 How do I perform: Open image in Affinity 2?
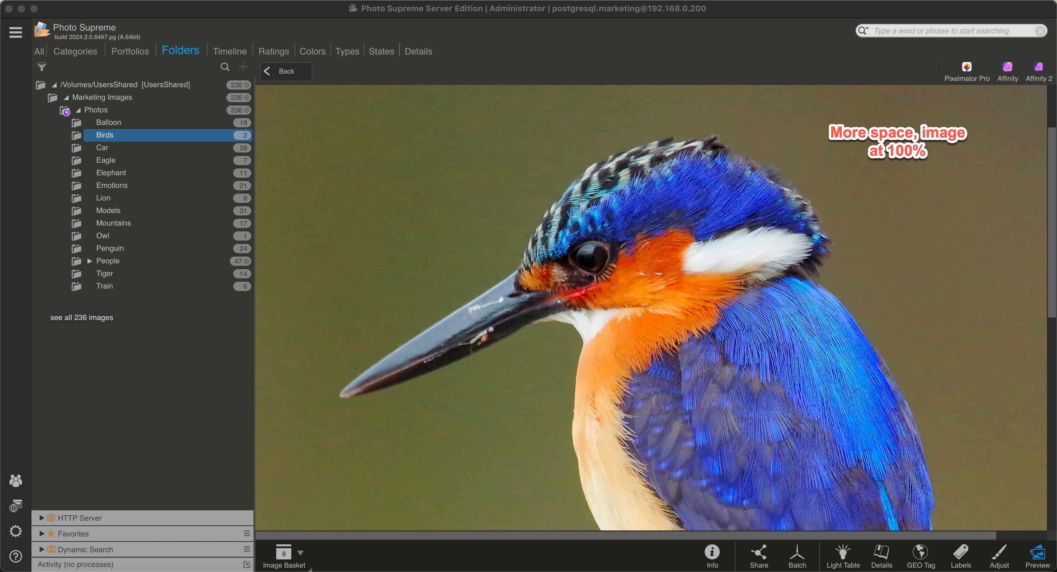coord(1038,71)
